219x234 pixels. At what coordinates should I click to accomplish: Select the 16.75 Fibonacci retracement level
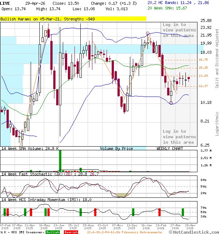[193, 60]
